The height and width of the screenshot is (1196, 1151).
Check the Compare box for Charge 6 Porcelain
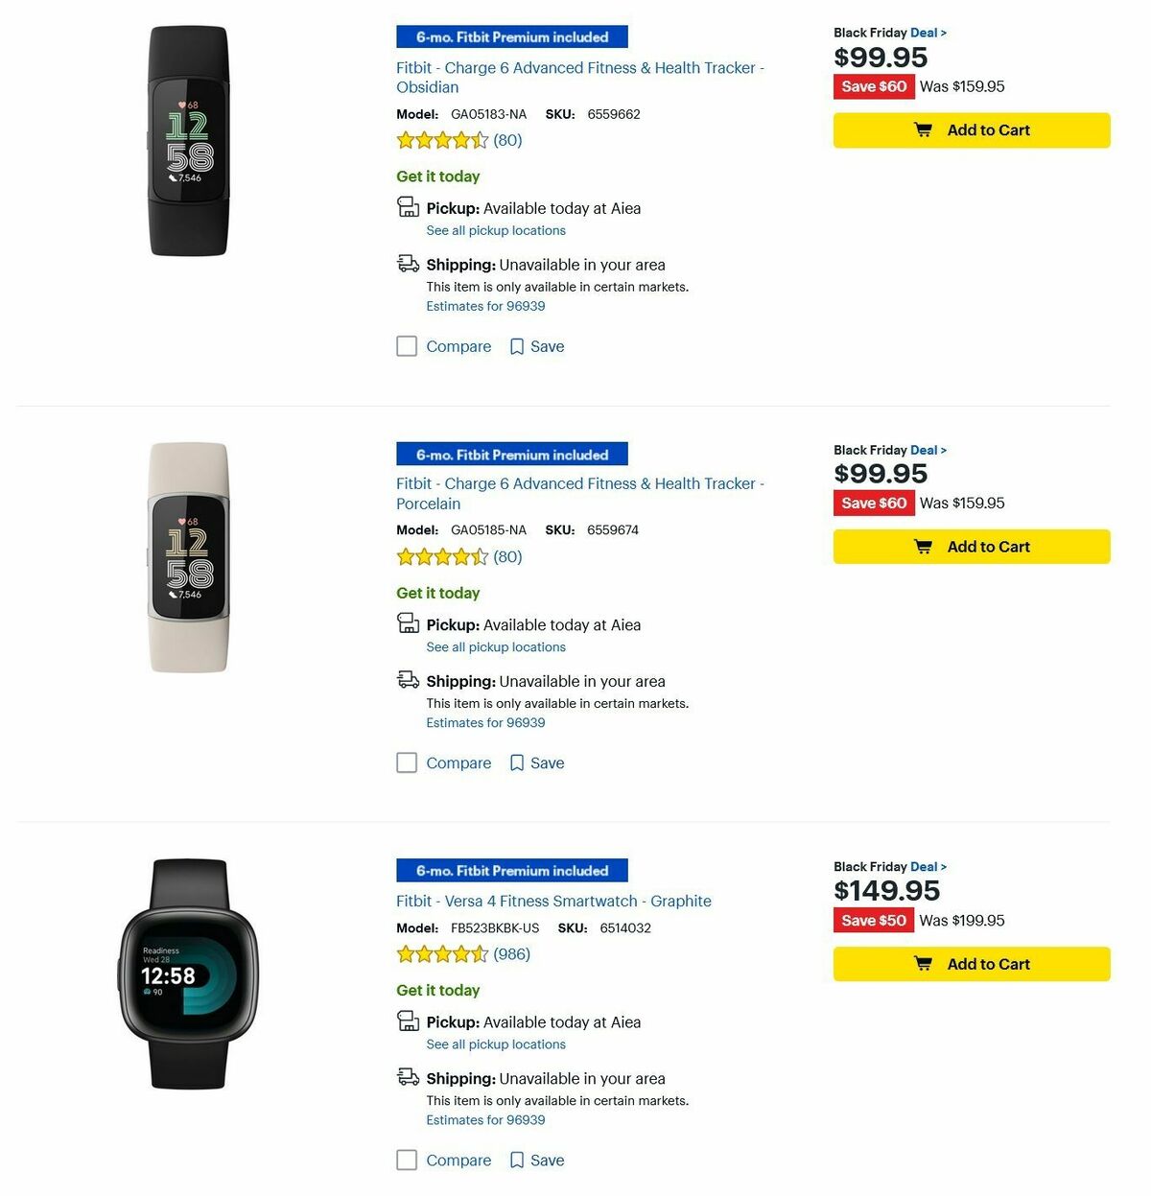(407, 762)
